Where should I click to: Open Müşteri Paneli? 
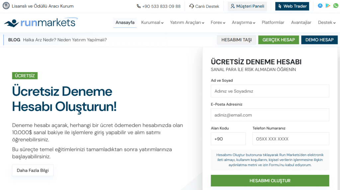coord(247,6)
